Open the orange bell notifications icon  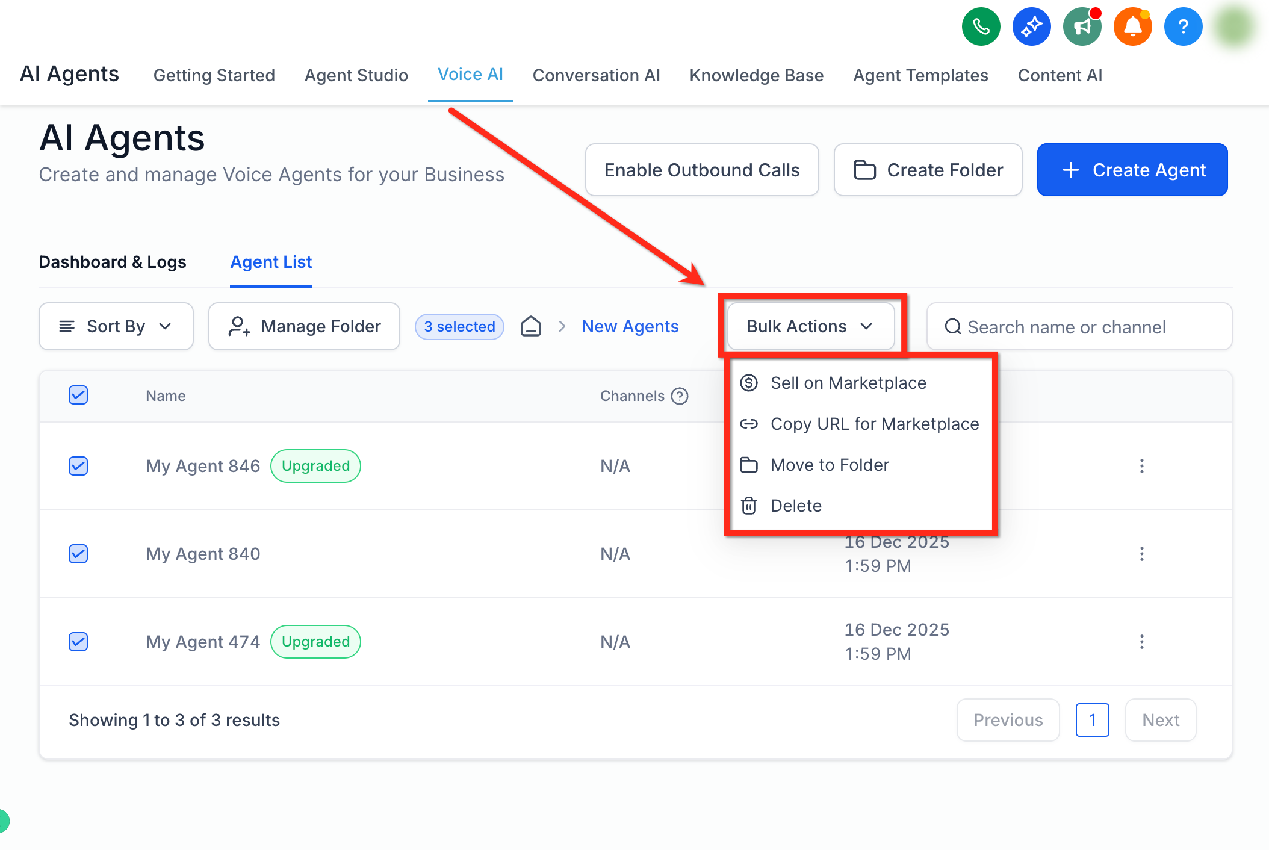(1132, 26)
